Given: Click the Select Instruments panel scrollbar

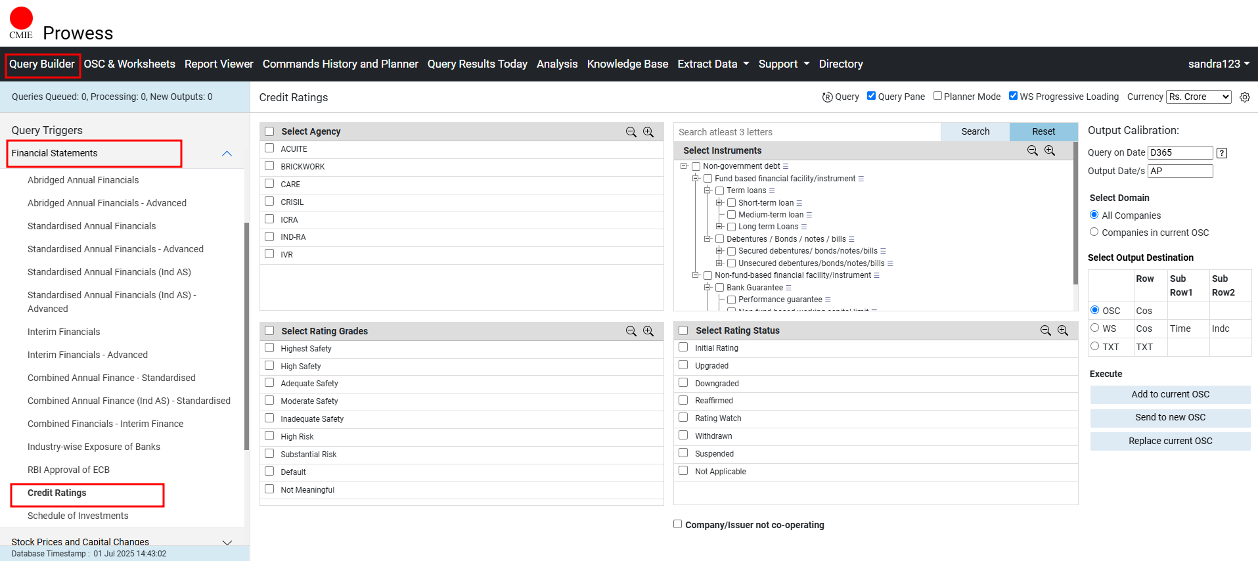Looking at the screenshot, I should pyautogui.click(x=1075, y=217).
